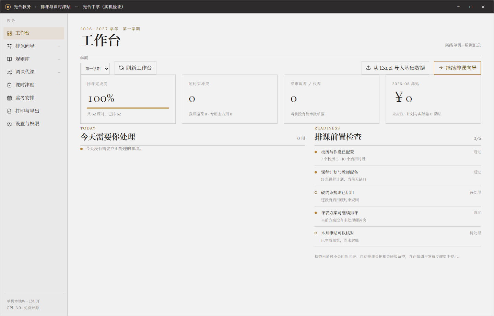Viewport: 494px width, 316px height.
Task: Select the 校历与作息已配置 check row
Action: pyautogui.click(x=398, y=156)
